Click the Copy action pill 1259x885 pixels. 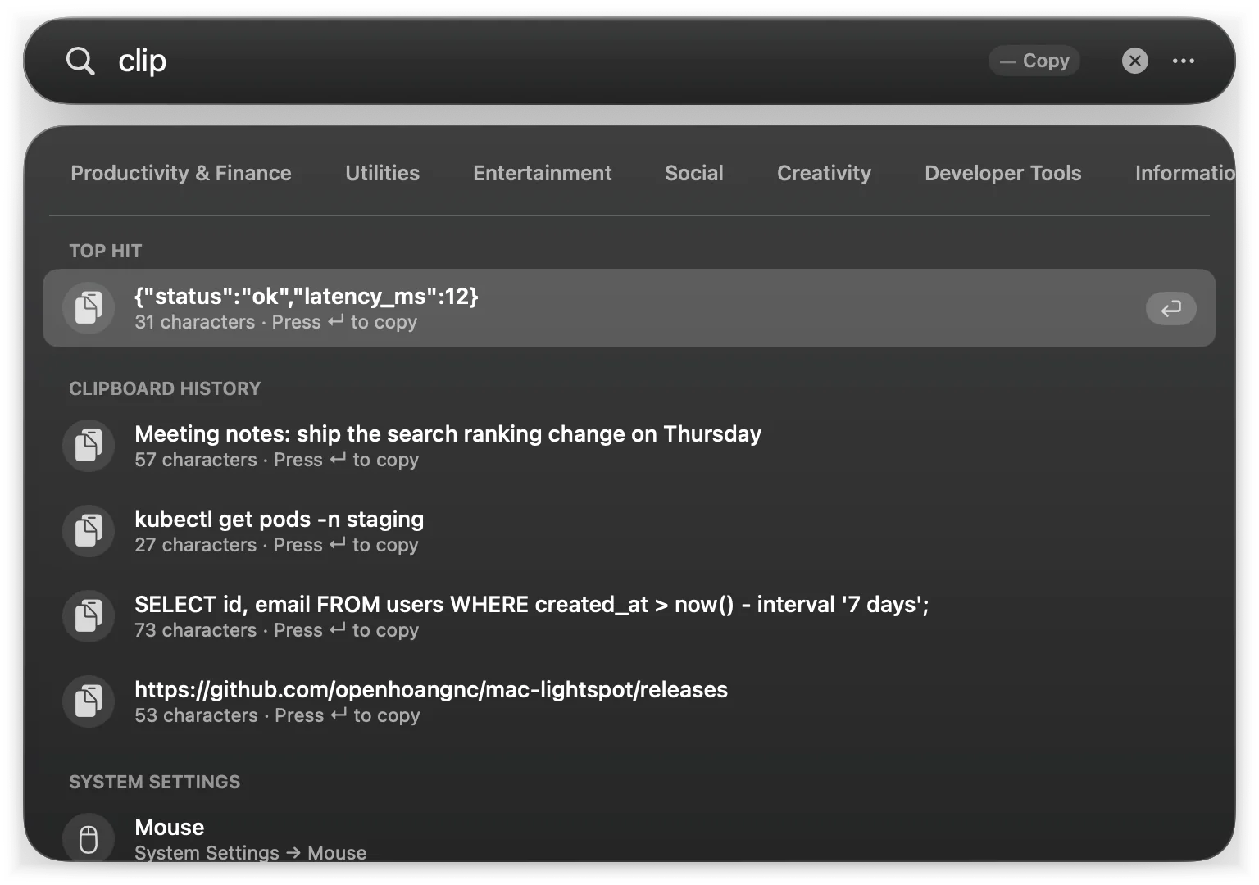[x=1034, y=61]
